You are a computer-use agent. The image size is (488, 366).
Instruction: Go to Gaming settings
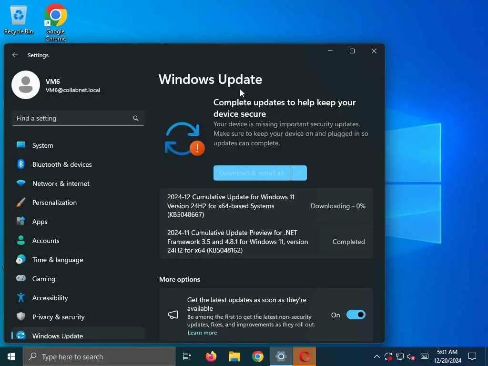[78, 279]
